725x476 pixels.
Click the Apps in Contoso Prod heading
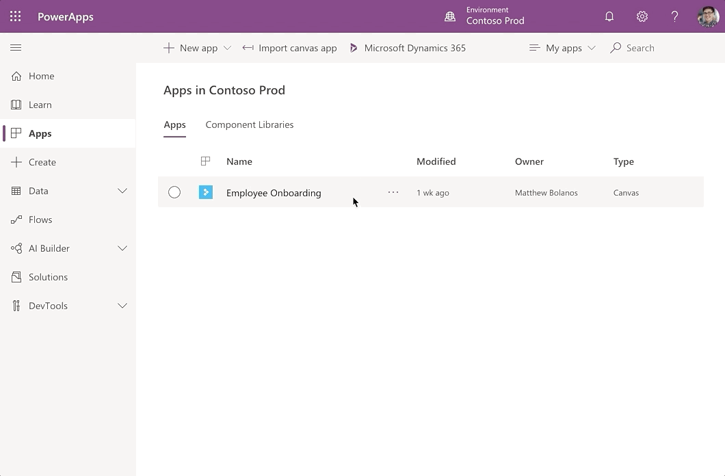[x=224, y=90]
